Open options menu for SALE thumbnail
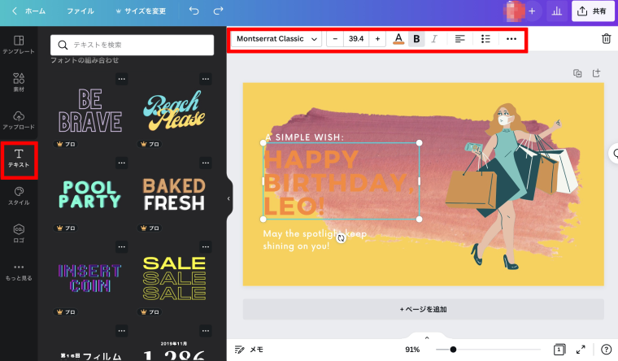Image resolution: width=618 pixels, height=361 pixels. 206,246
